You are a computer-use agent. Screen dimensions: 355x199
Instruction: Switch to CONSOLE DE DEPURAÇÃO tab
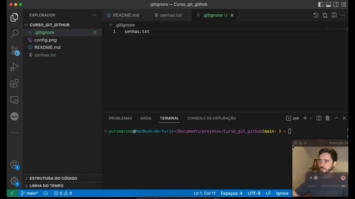tap(211, 118)
